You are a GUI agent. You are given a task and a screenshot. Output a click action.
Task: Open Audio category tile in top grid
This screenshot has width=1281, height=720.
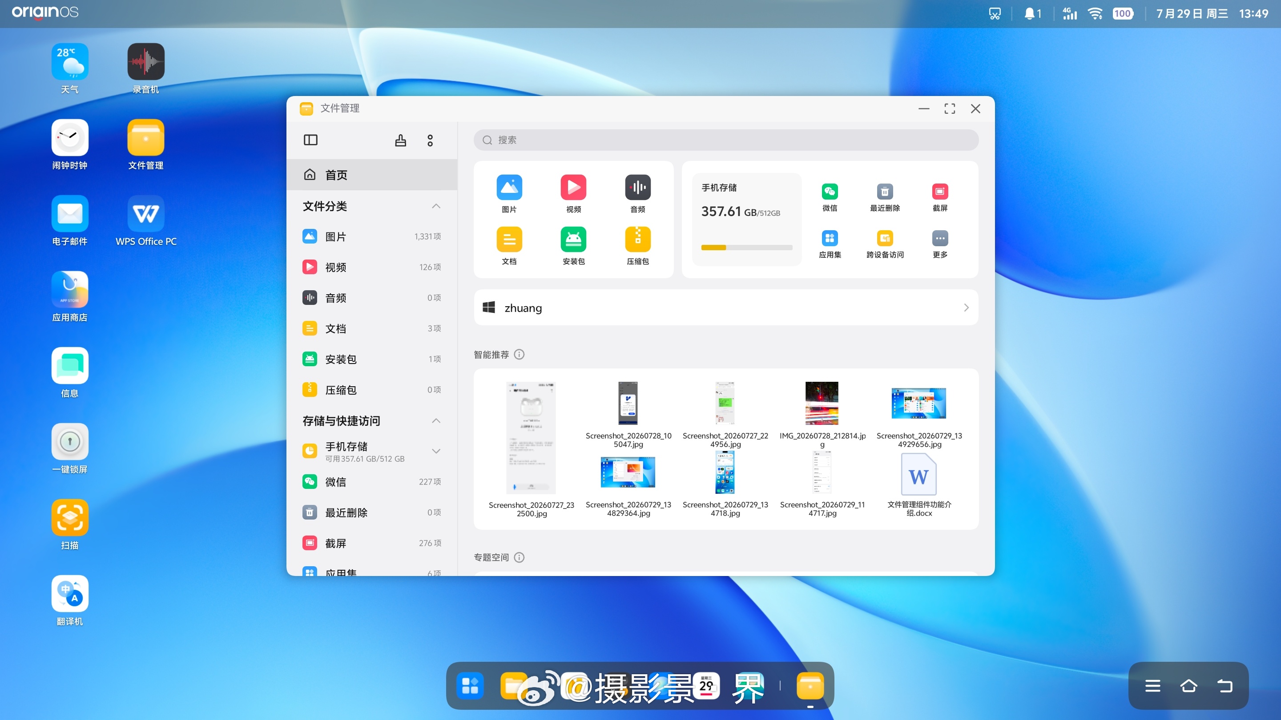638,194
